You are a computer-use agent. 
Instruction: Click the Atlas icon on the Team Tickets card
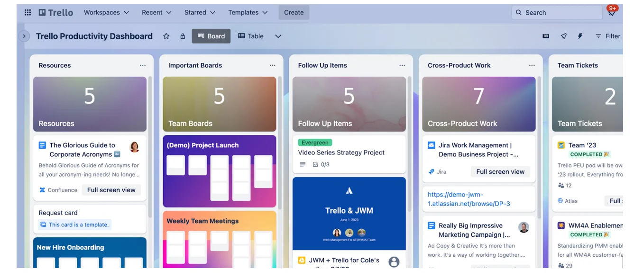tap(560, 201)
